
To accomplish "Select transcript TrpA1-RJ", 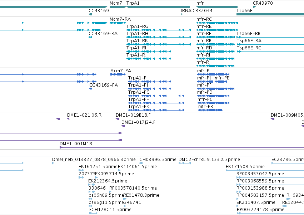I will pos(136,55).
